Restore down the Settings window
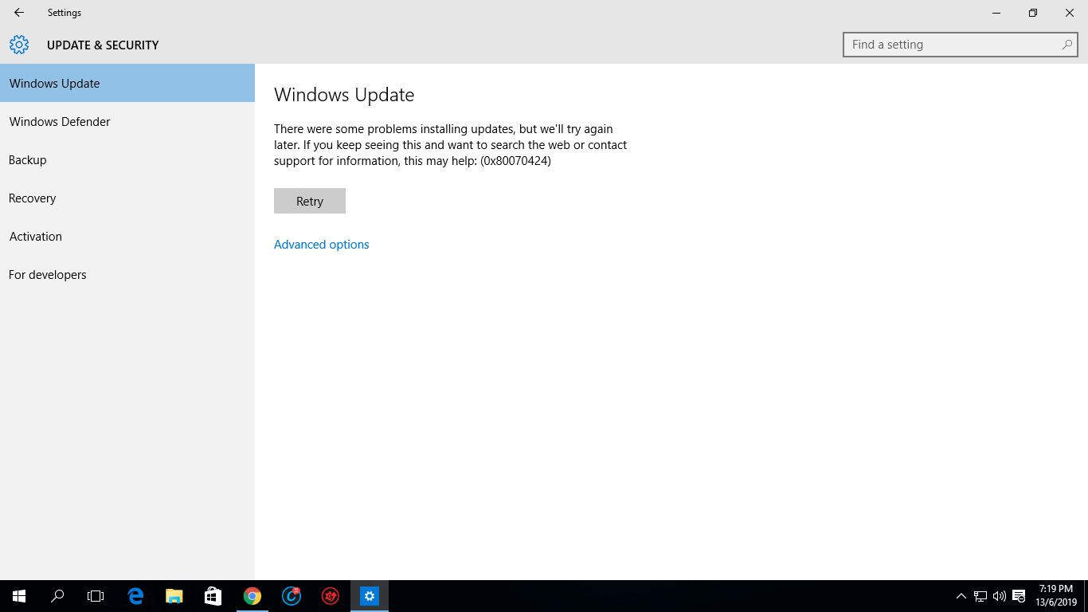Image resolution: width=1088 pixels, height=612 pixels. pos(1033,13)
